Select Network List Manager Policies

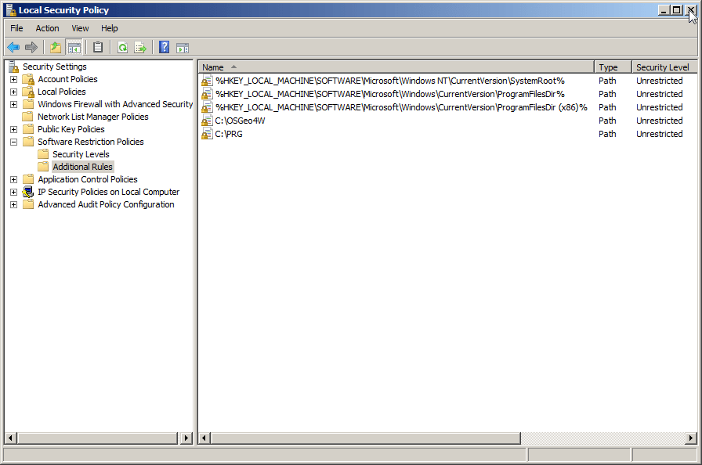point(92,117)
